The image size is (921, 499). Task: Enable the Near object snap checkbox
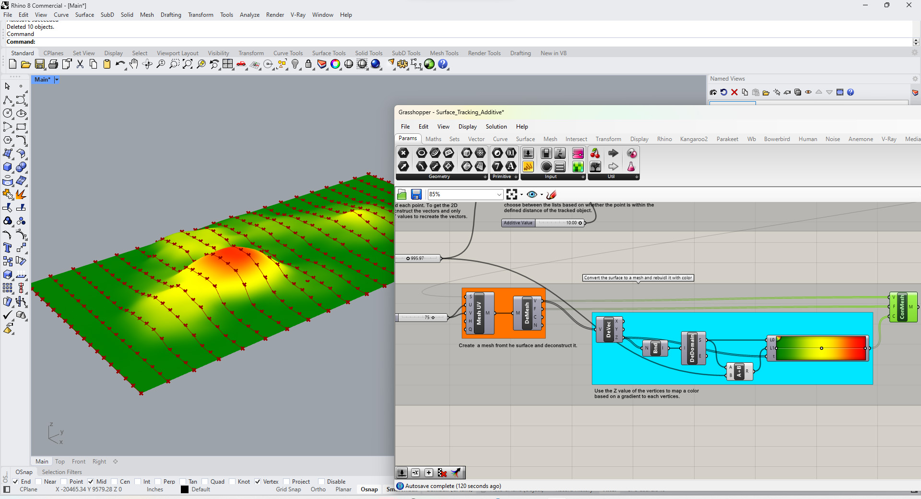tap(38, 482)
